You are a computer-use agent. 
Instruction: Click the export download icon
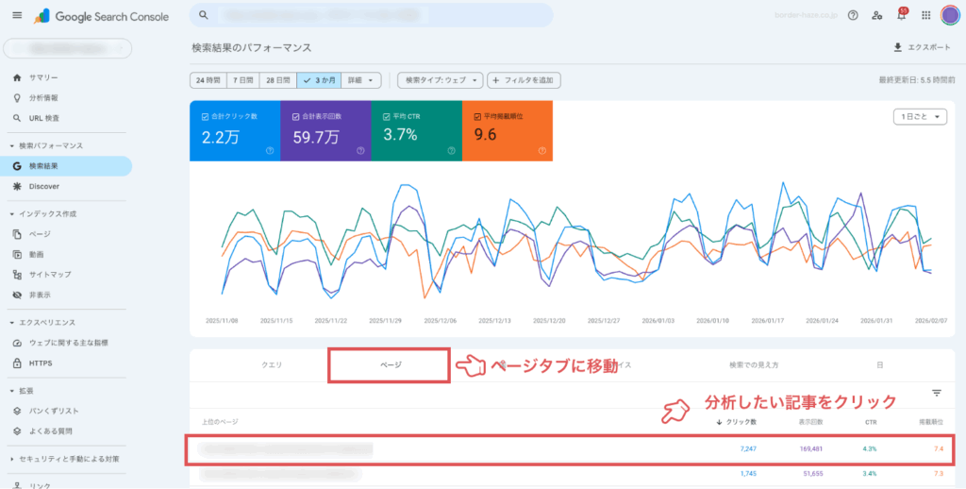898,47
